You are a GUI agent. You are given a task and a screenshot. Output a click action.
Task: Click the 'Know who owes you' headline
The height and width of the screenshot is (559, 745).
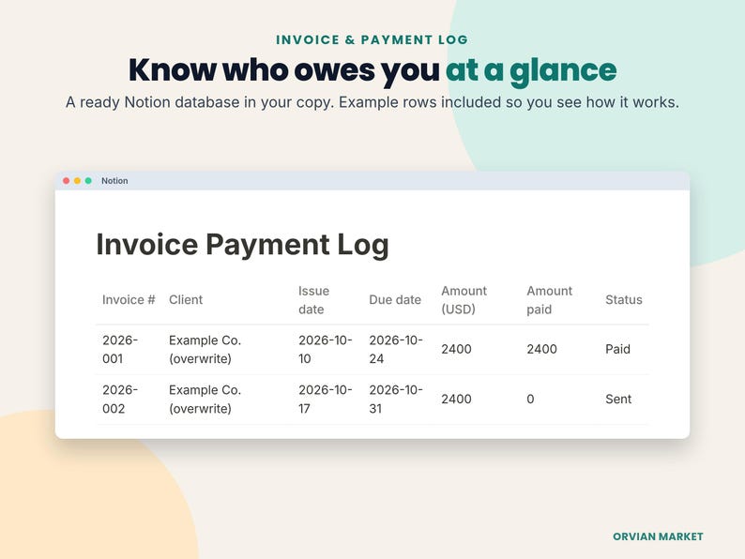283,70
